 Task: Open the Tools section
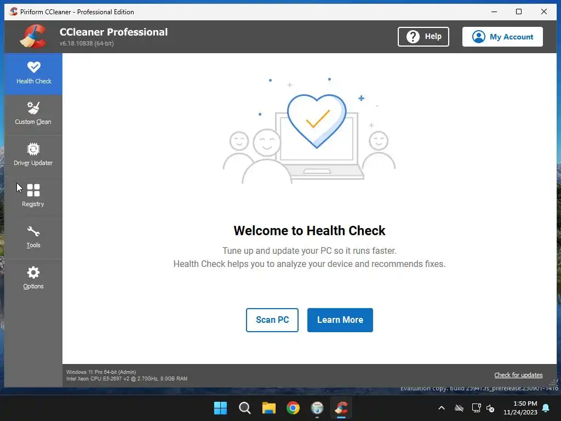pos(33,238)
